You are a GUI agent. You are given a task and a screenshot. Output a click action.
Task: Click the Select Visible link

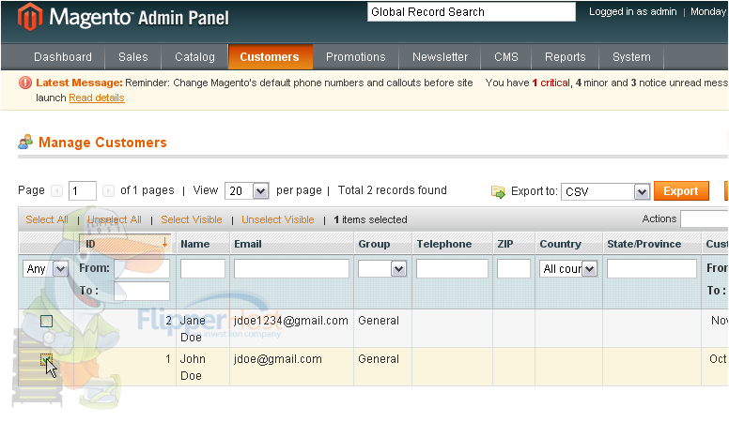pyautogui.click(x=192, y=219)
